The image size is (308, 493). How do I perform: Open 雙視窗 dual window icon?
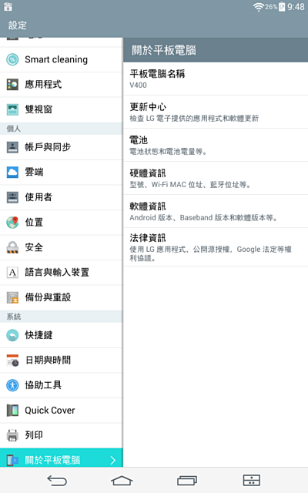(12, 109)
